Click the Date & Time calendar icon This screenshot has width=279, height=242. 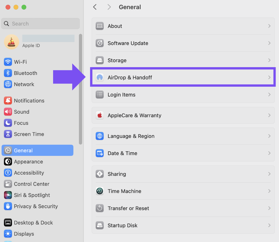[100, 153]
